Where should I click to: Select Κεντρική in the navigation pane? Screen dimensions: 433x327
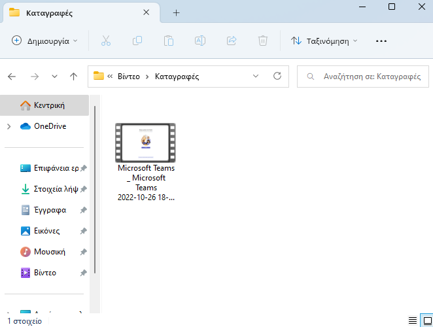[x=44, y=105]
